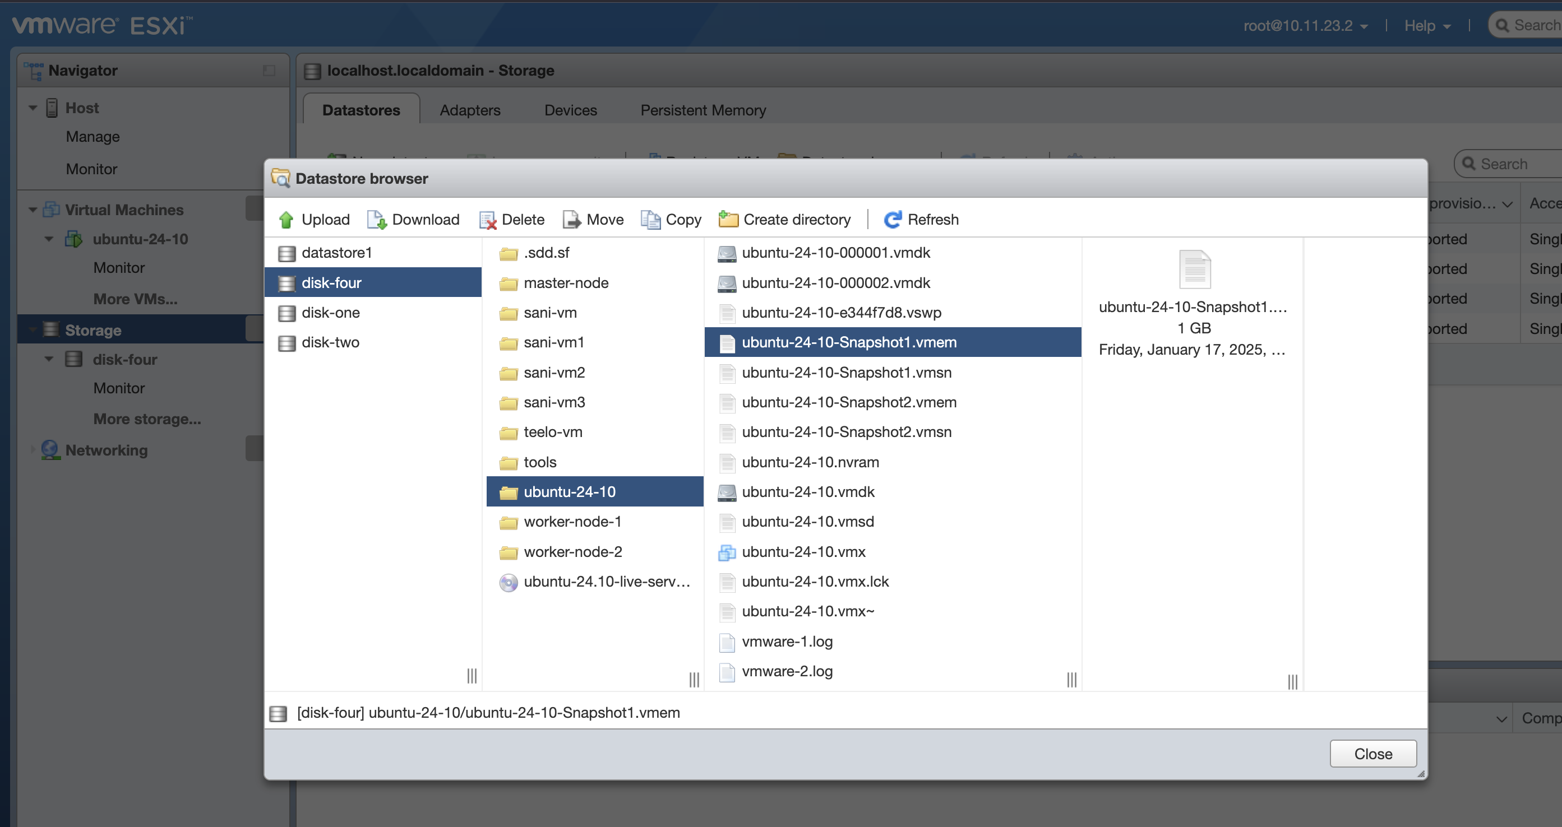Select the disk-one datastore icon

coord(286,313)
